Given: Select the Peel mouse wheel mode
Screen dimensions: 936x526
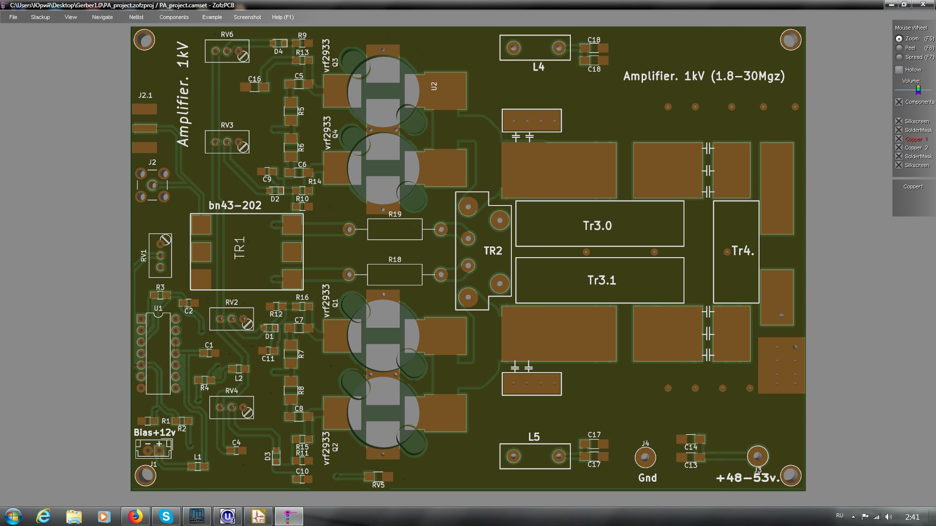Looking at the screenshot, I should coord(899,48).
